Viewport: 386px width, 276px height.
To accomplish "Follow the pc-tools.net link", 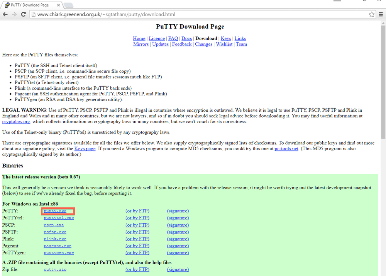I will [286, 149].
